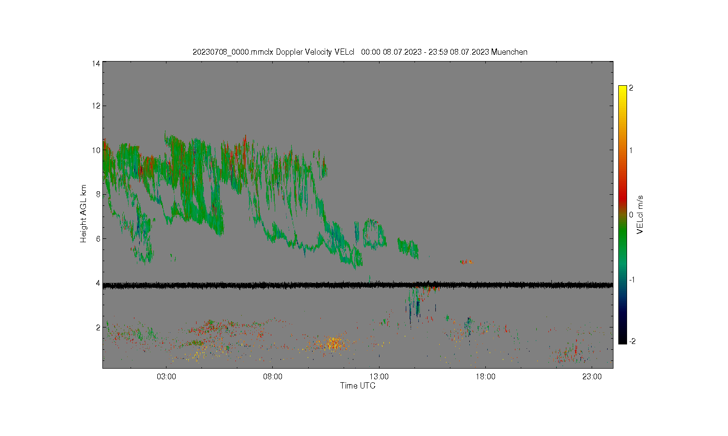728x436 pixels.
Task: Click the 4 height tick label
Action: (x=98, y=283)
